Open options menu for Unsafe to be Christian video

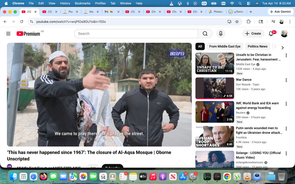[286, 55]
